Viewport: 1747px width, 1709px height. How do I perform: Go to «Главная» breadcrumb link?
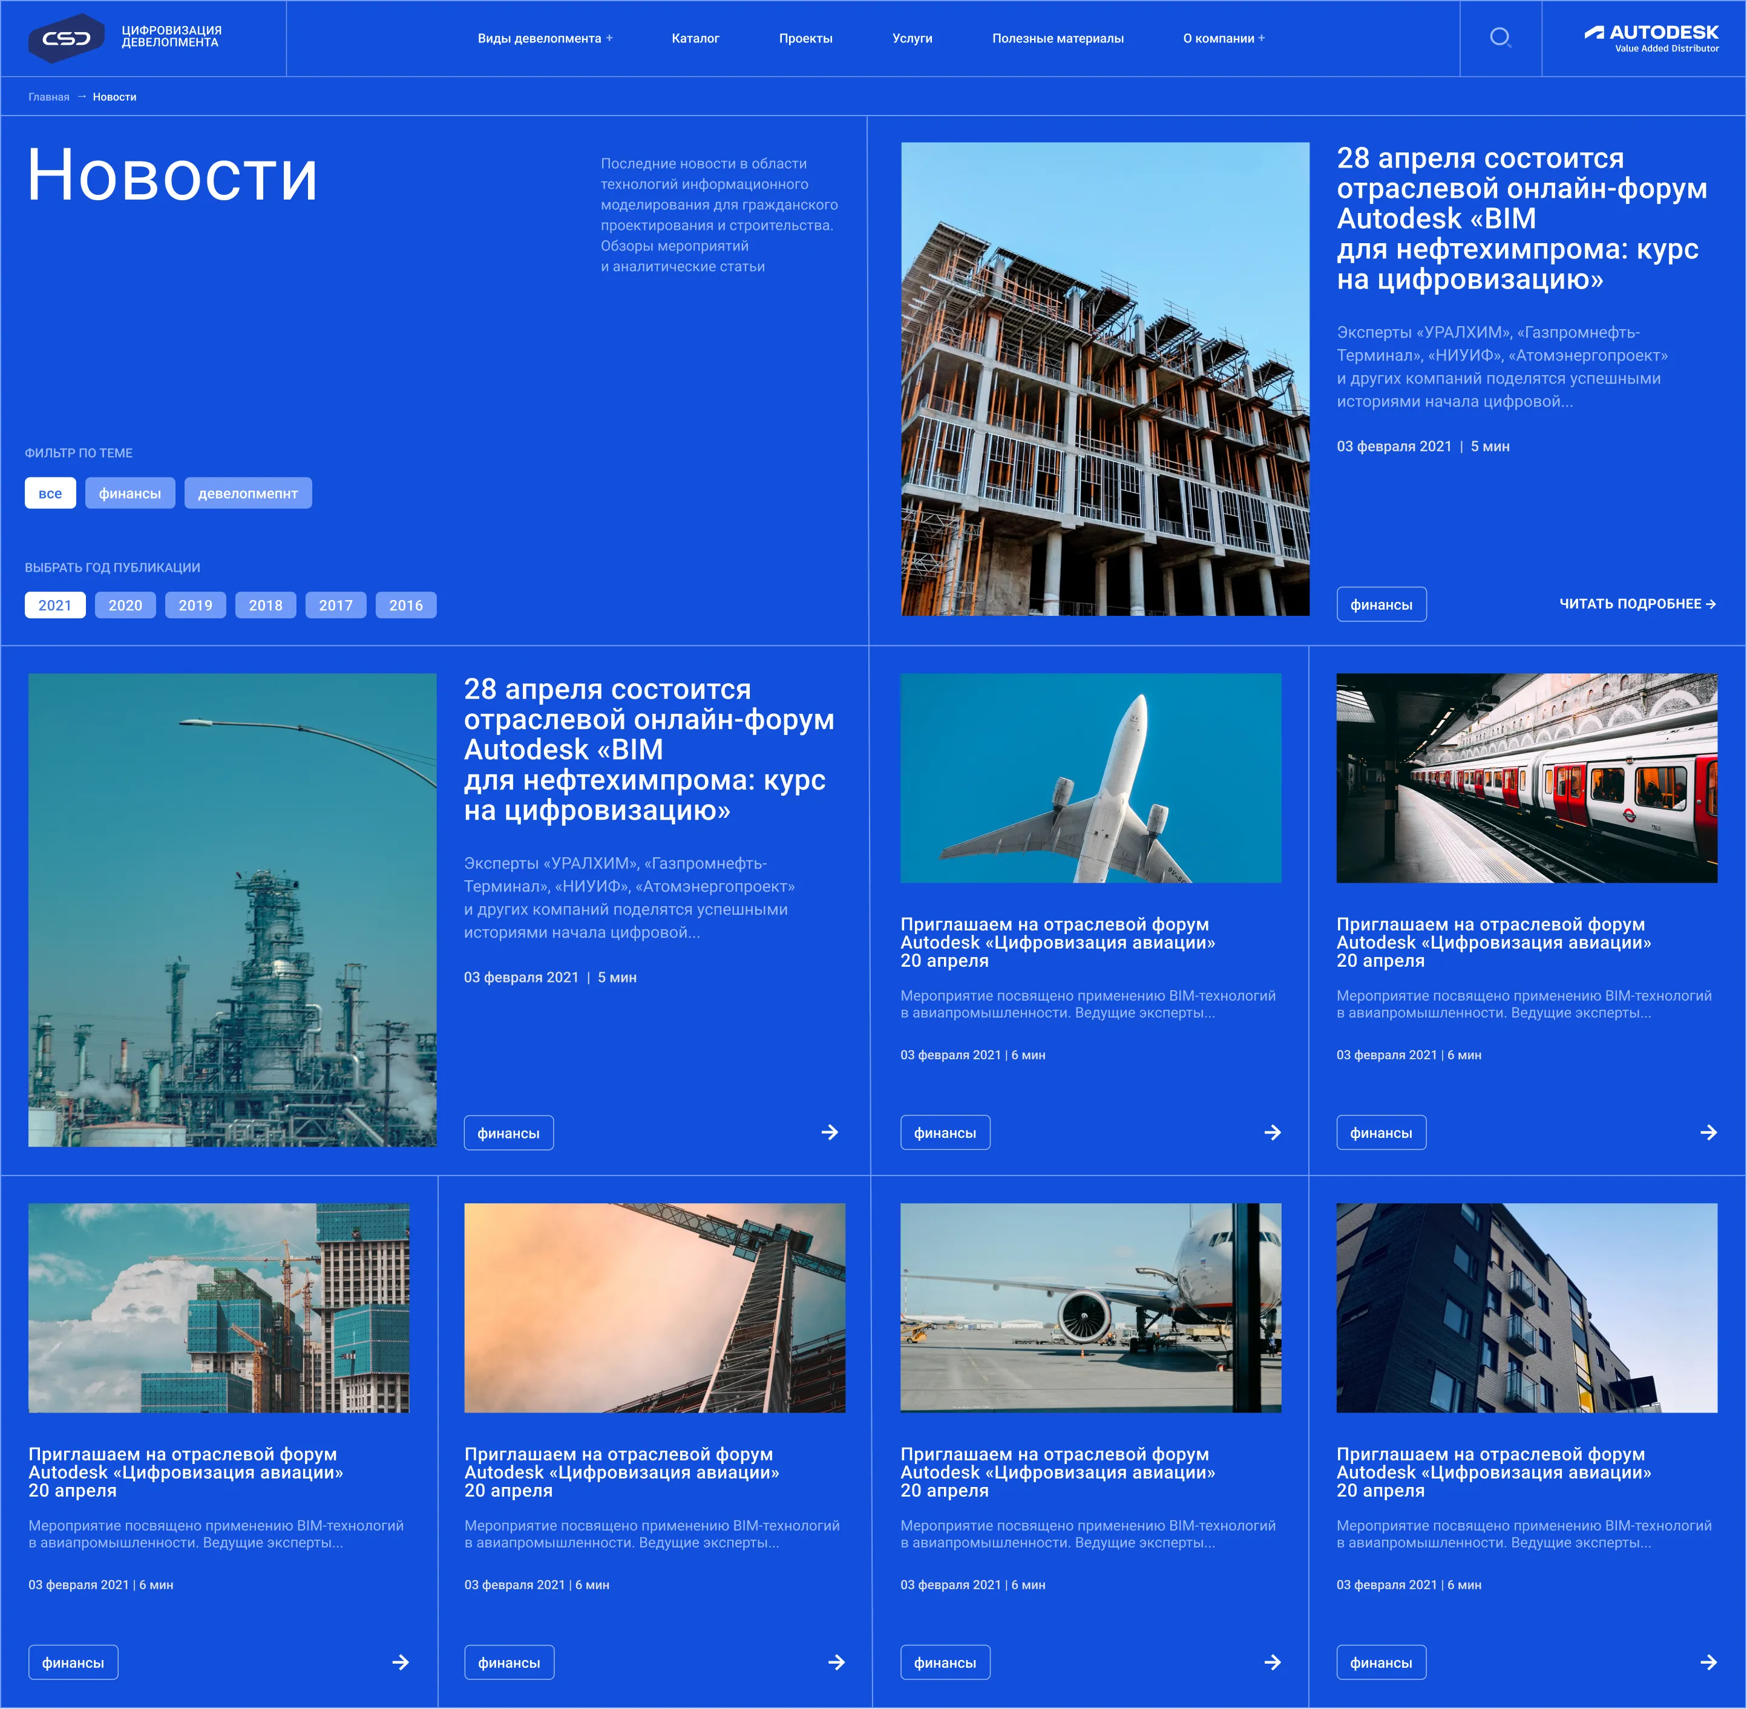tap(48, 97)
